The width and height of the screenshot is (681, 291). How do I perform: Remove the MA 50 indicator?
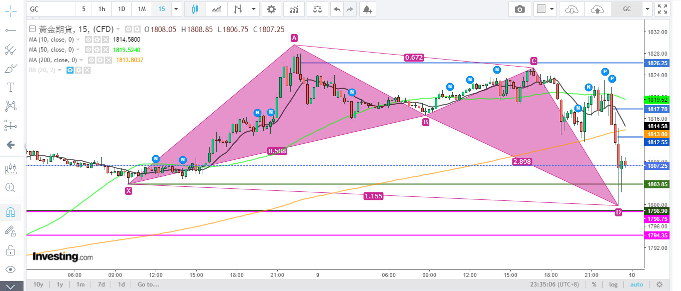(x=105, y=50)
